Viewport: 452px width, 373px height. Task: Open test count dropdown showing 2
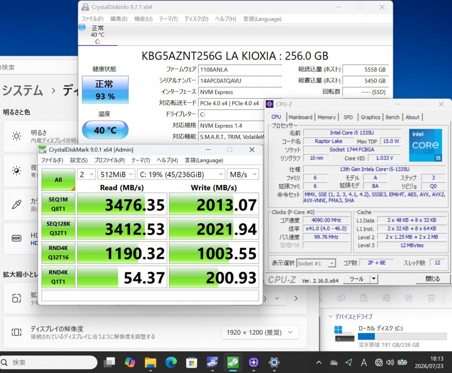(86, 174)
